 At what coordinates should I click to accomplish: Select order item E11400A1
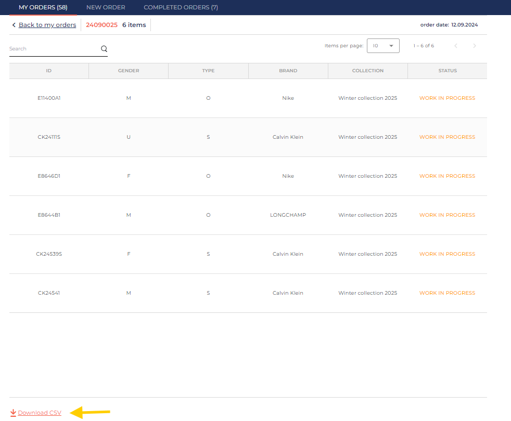pyautogui.click(x=49, y=98)
